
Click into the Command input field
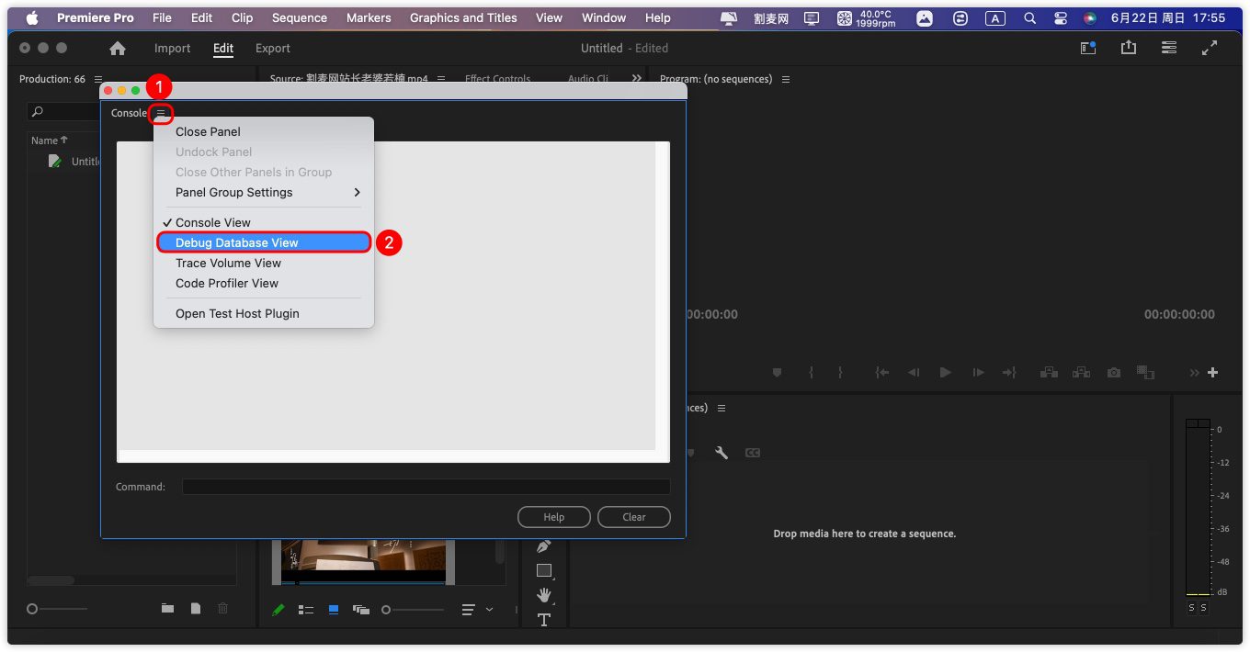pyautogui.click(x=426, y=487)
